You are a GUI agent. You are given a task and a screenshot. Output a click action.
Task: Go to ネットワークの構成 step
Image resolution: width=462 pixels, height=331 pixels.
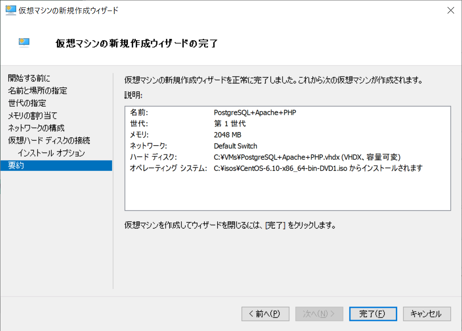click(x=36, y=128)
